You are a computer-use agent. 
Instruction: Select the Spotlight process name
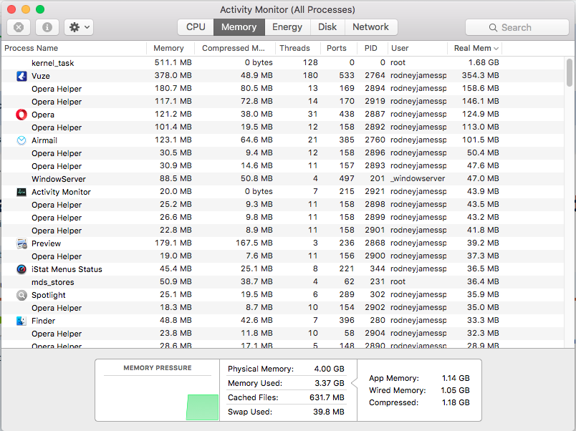click(49, 295)
